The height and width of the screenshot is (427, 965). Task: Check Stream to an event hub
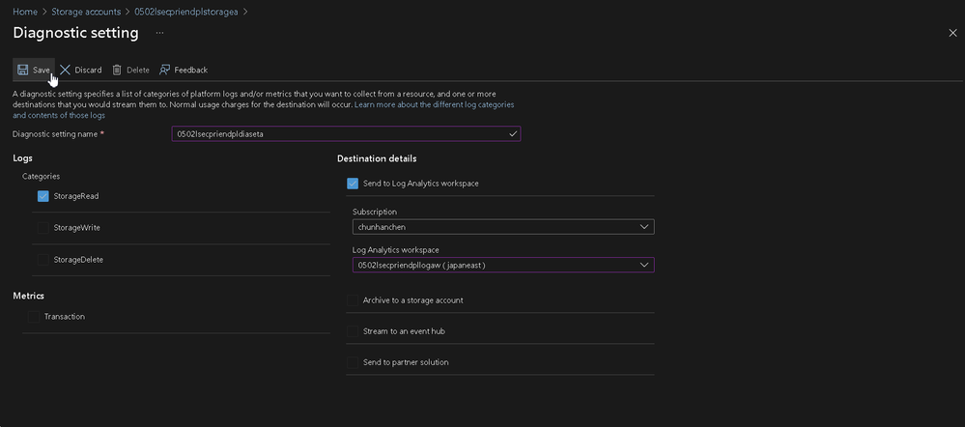pos(353,331)
